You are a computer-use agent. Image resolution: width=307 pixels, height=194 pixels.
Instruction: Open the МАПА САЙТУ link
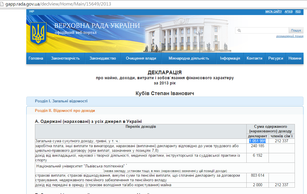click(273, 12)
